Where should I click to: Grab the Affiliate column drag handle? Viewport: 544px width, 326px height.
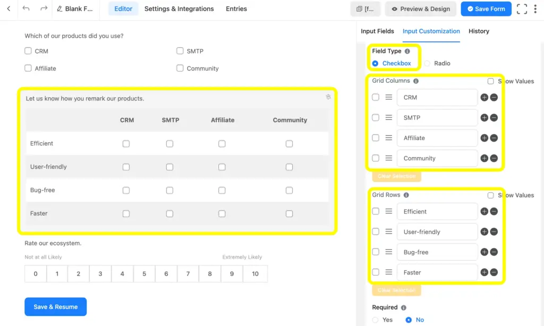tap(389, 138)
